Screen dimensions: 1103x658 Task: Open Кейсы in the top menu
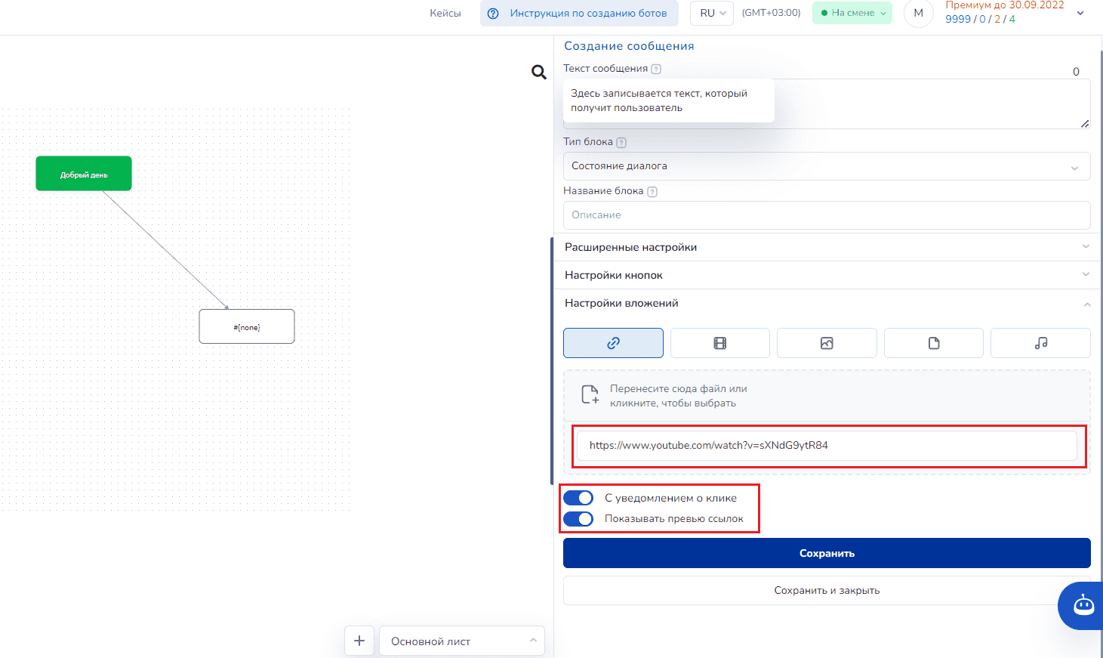coord(445,13)
